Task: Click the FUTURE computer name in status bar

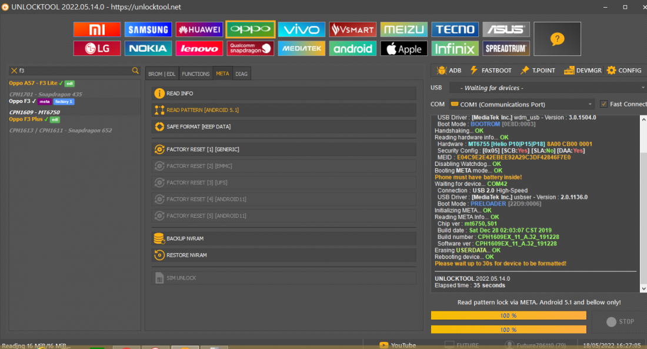Action: [x=462, y=345]
